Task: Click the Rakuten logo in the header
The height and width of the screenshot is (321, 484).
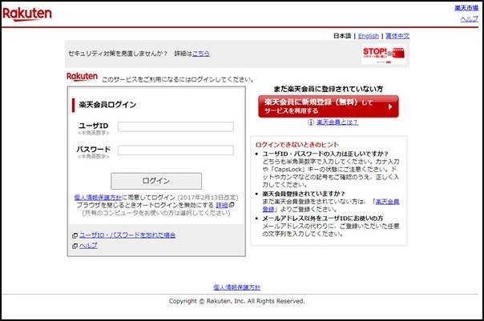Action: click(27, 14)
